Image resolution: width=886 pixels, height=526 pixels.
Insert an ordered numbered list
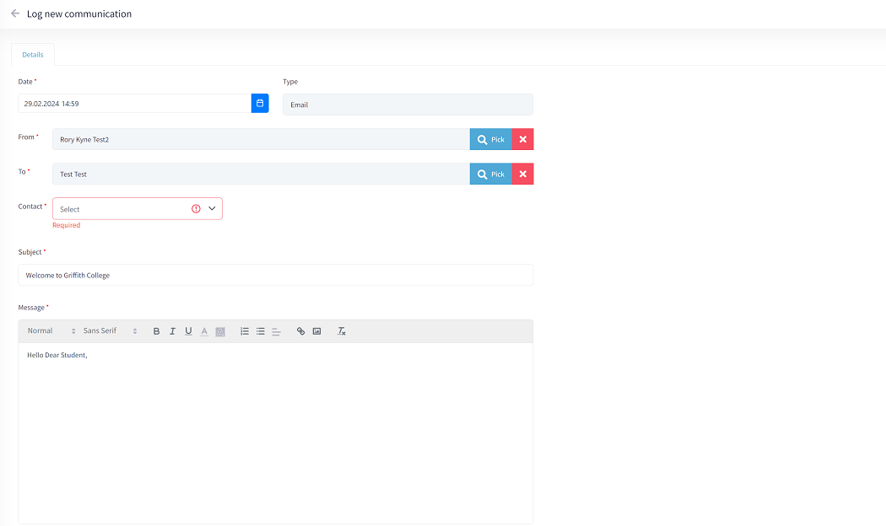point(245,331)
